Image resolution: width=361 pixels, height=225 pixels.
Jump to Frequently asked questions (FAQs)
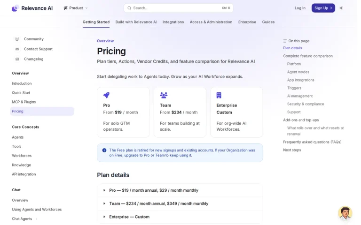coord(312,142)
